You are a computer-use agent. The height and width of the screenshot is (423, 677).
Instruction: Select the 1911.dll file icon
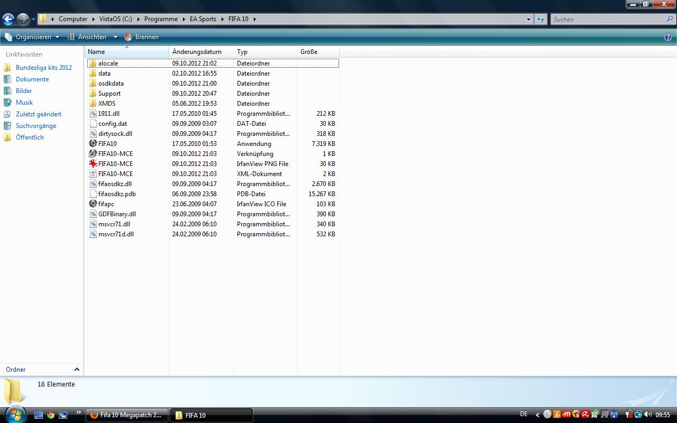point(93,113)
